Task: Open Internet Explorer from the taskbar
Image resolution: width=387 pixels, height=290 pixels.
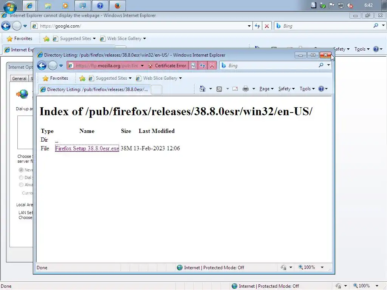Action: pyautogui.click(x=29, y=5)
